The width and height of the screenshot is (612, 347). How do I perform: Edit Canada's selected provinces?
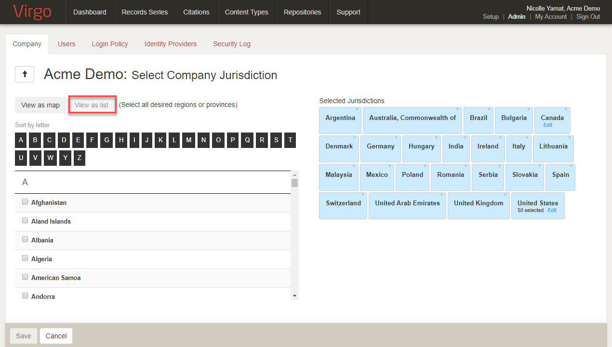(547, 125)
